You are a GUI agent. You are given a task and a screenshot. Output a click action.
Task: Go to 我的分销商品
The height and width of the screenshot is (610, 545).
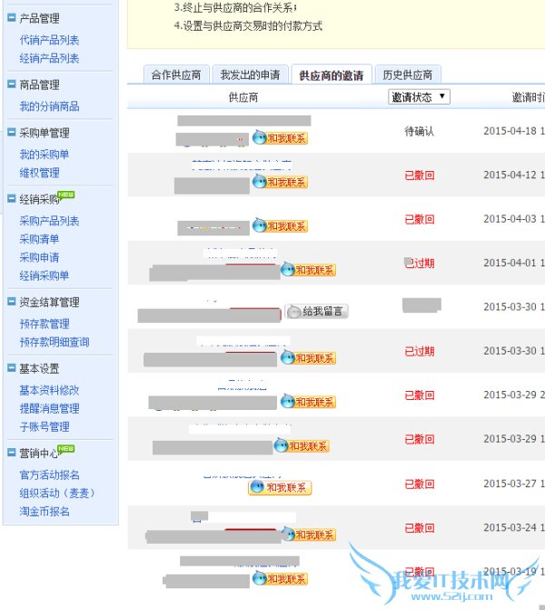49,106
